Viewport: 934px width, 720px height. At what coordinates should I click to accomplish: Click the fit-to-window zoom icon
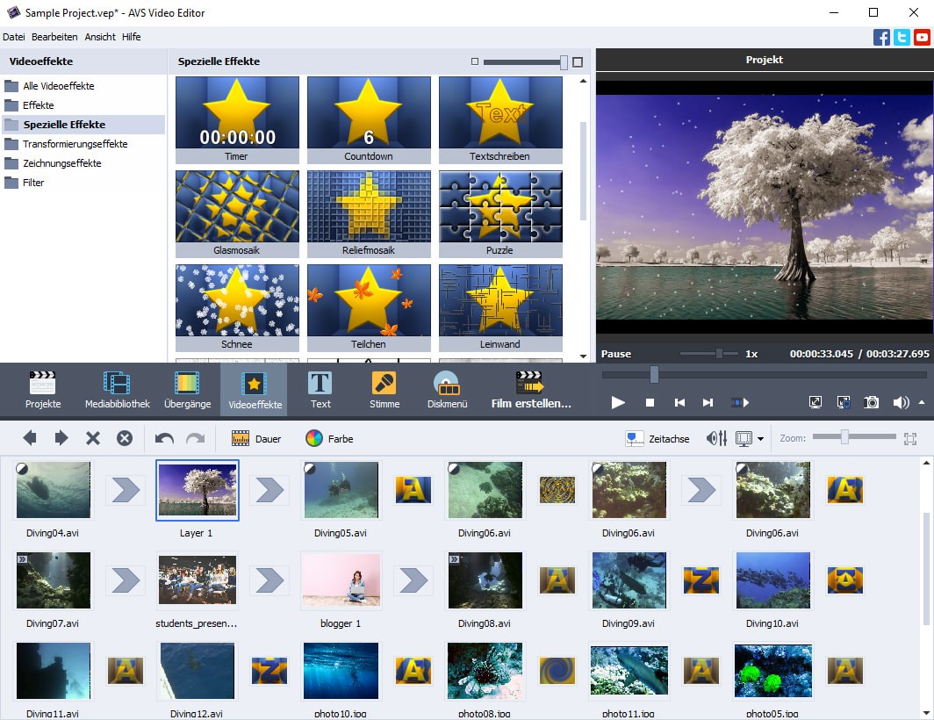click(x=910, y=438)
